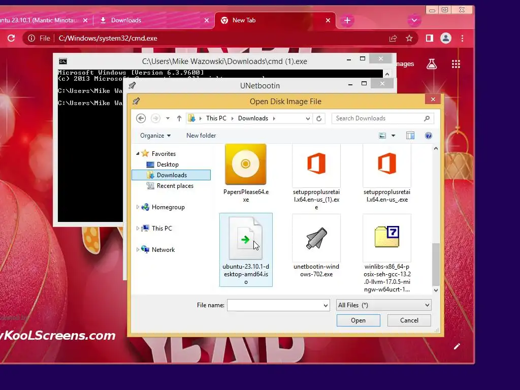The width and height of the screenshot is (520, 390).
Task: Expand the This PC node
Action: 138,229
